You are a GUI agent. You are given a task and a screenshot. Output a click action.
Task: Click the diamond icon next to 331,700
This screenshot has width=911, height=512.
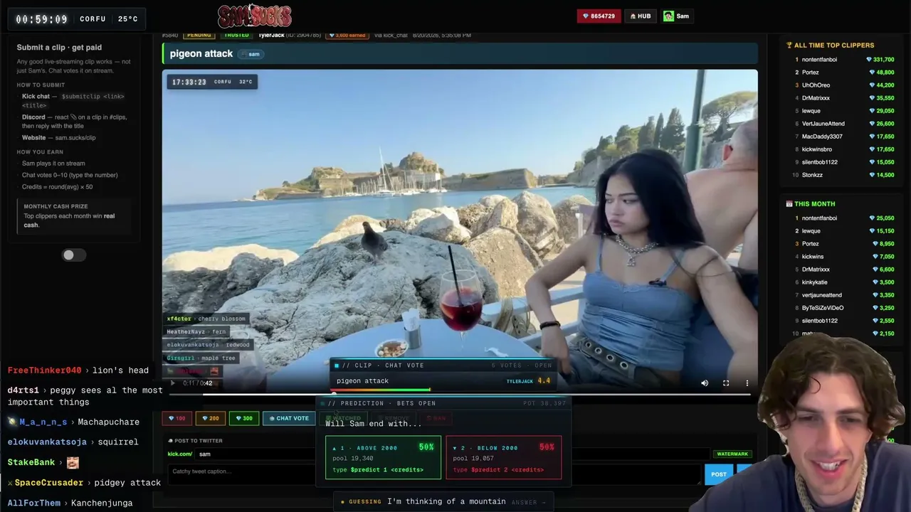869,60
